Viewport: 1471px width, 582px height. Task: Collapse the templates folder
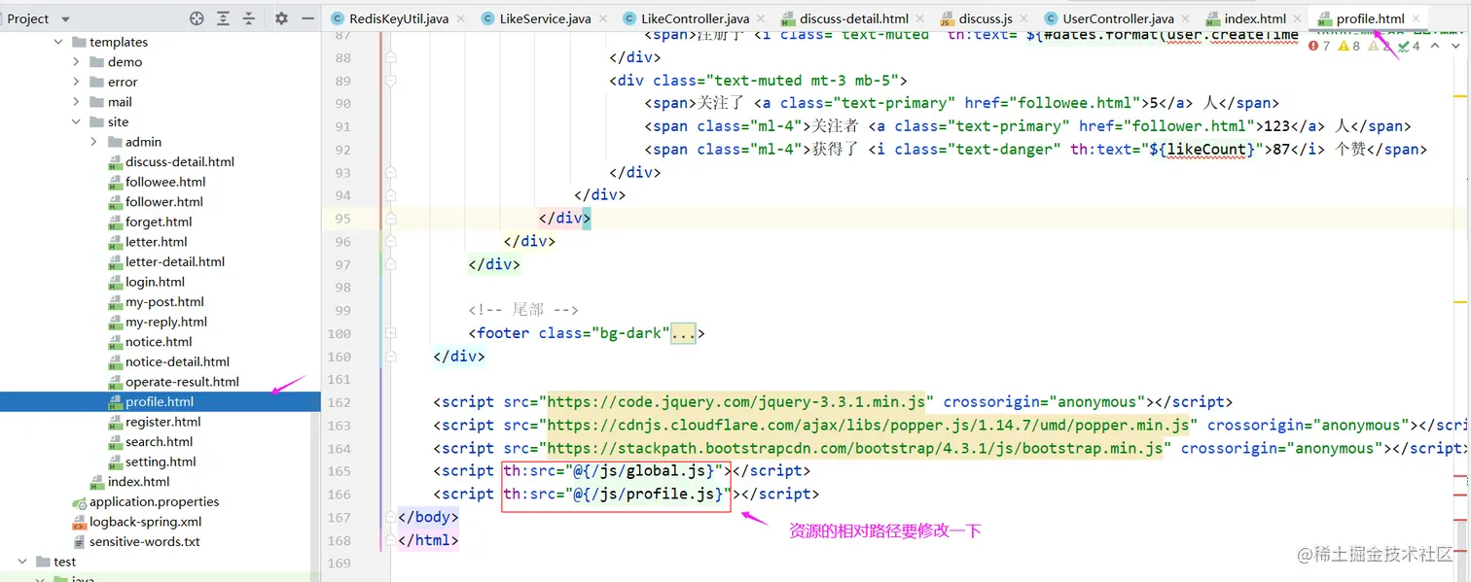click(58, 42)
